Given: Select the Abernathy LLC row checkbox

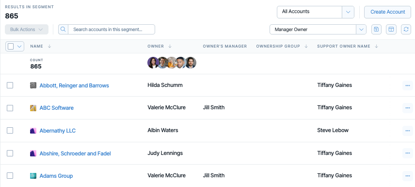Looking at the screenshot, I should point(10,131).
